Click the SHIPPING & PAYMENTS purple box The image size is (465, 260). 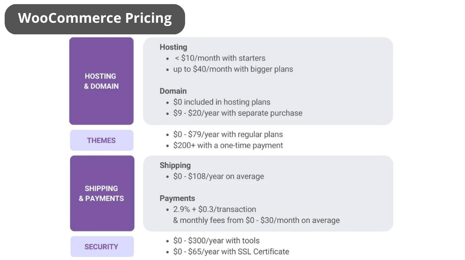(x=102, y=193)
